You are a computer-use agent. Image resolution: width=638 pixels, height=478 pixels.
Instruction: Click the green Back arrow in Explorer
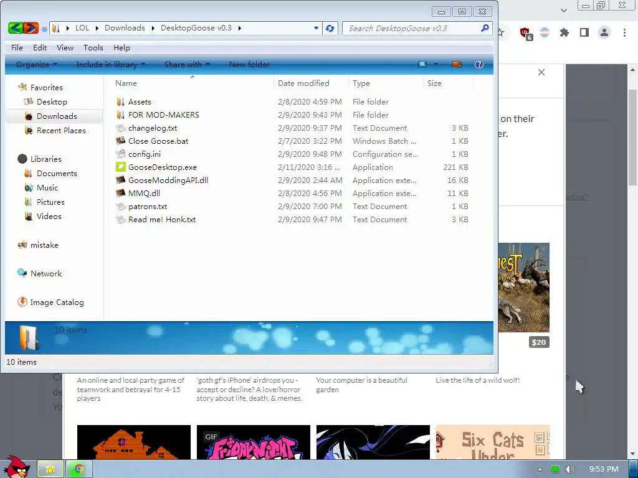coord(16,28)
